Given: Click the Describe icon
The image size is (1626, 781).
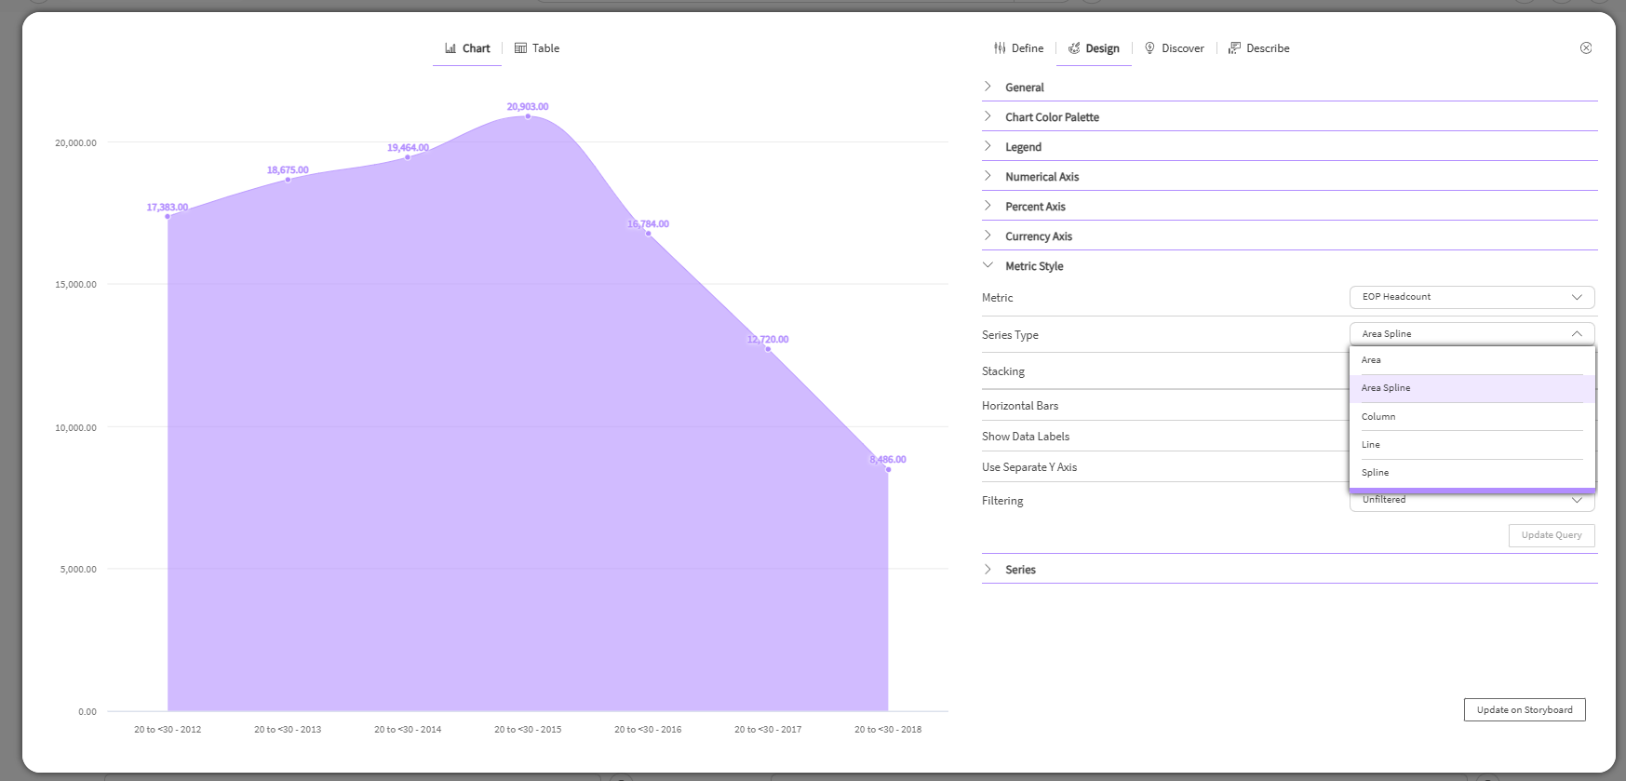Looking at the screenshot, I should 1234,48.
